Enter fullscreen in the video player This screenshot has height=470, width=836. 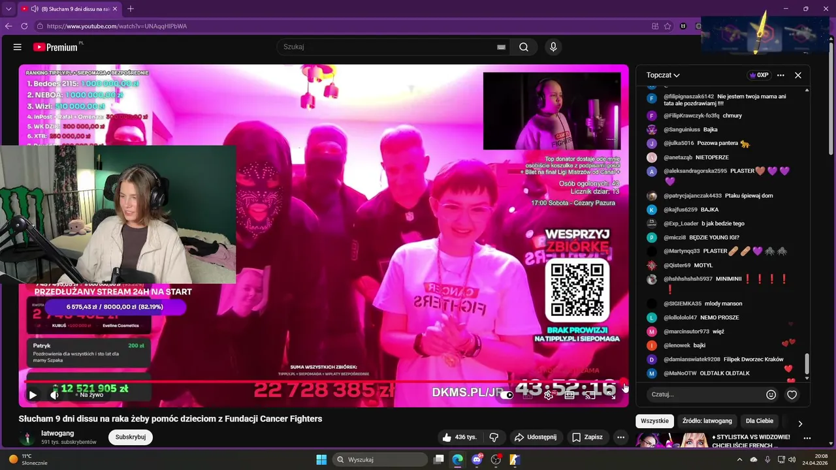[x=612, y=394]
